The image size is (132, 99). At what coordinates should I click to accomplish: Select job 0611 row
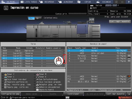coord(32,56)
